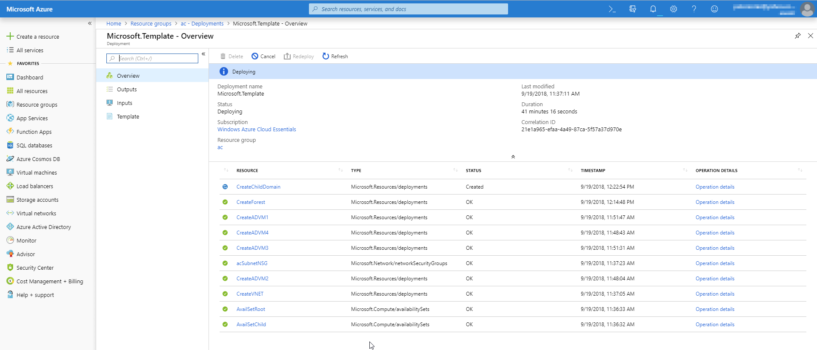817x350 pixels.
Task: Open SQL databases in sidebar
Action: click(x=34, y=145)
